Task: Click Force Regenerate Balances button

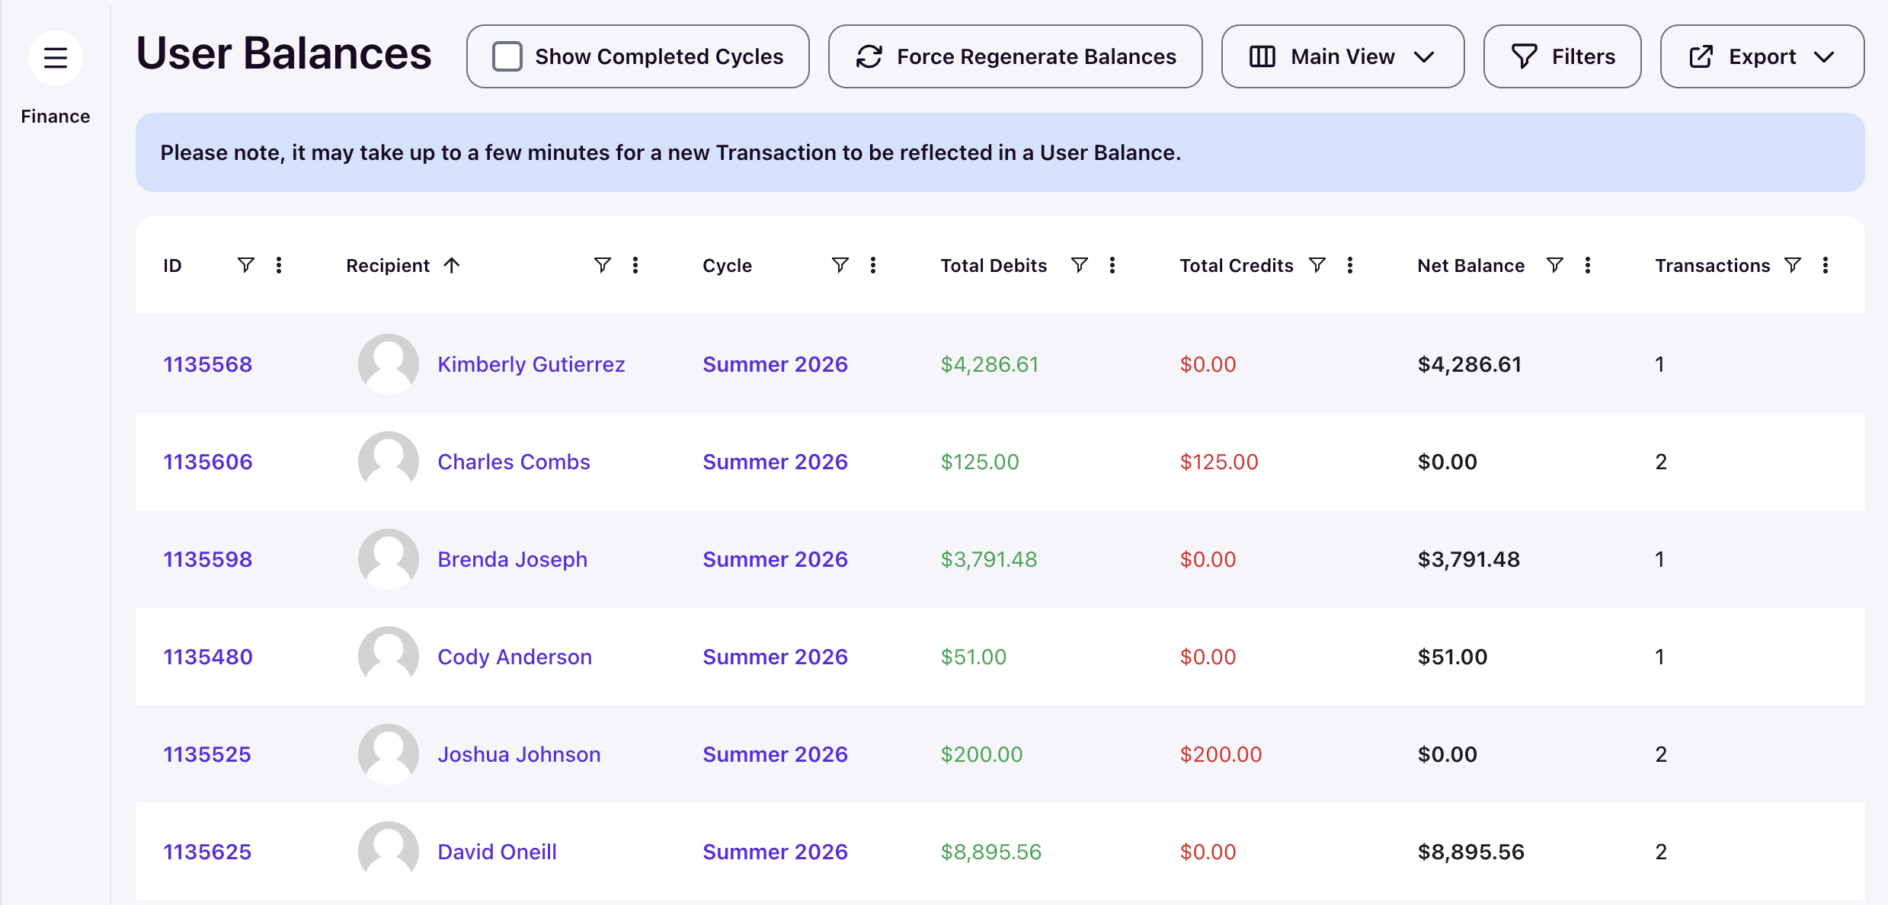Action: [1015, 56]
